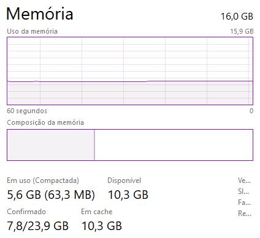Image resolution: width=260 pixels, height=238 pixels.
Task: Select the 7,8/23,9 GB committed value
Action: tap(38, 226)
